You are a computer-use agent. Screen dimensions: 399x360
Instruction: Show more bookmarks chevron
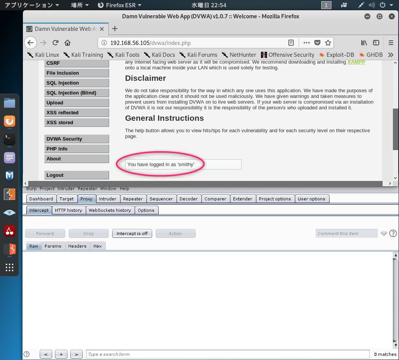[x=391, y=55]
